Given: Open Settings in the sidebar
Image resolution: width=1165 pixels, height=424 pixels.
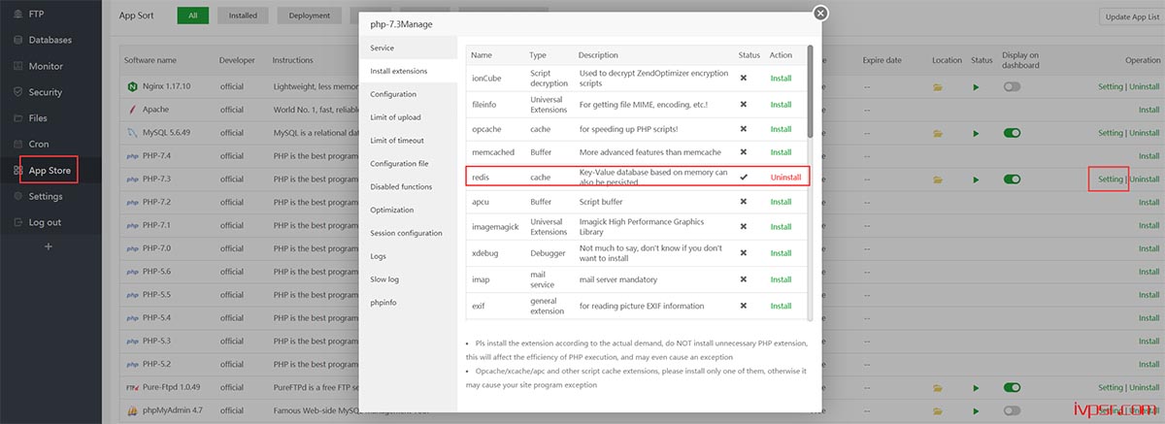Looking at the screenshot, I should click(x=45, y=196).
